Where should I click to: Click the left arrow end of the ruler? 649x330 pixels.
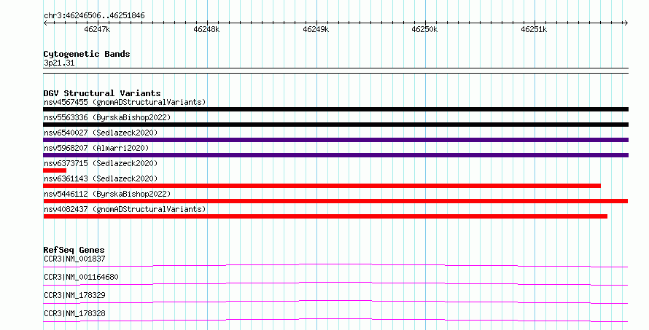tap(45, 23)
